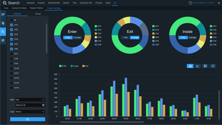Open the Tag tab
Screen dimensions: 222x125
(x=74, y=3)
